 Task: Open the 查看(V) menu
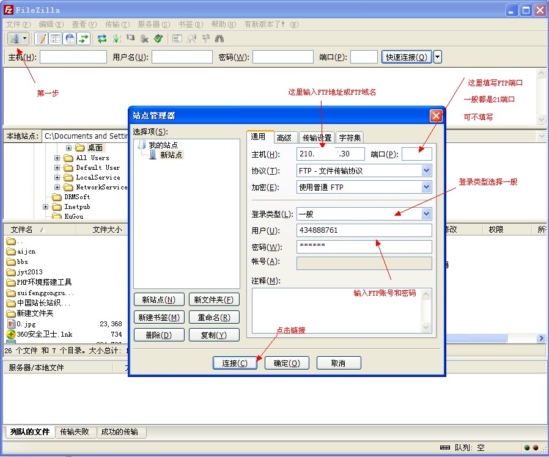coord(84,24)
